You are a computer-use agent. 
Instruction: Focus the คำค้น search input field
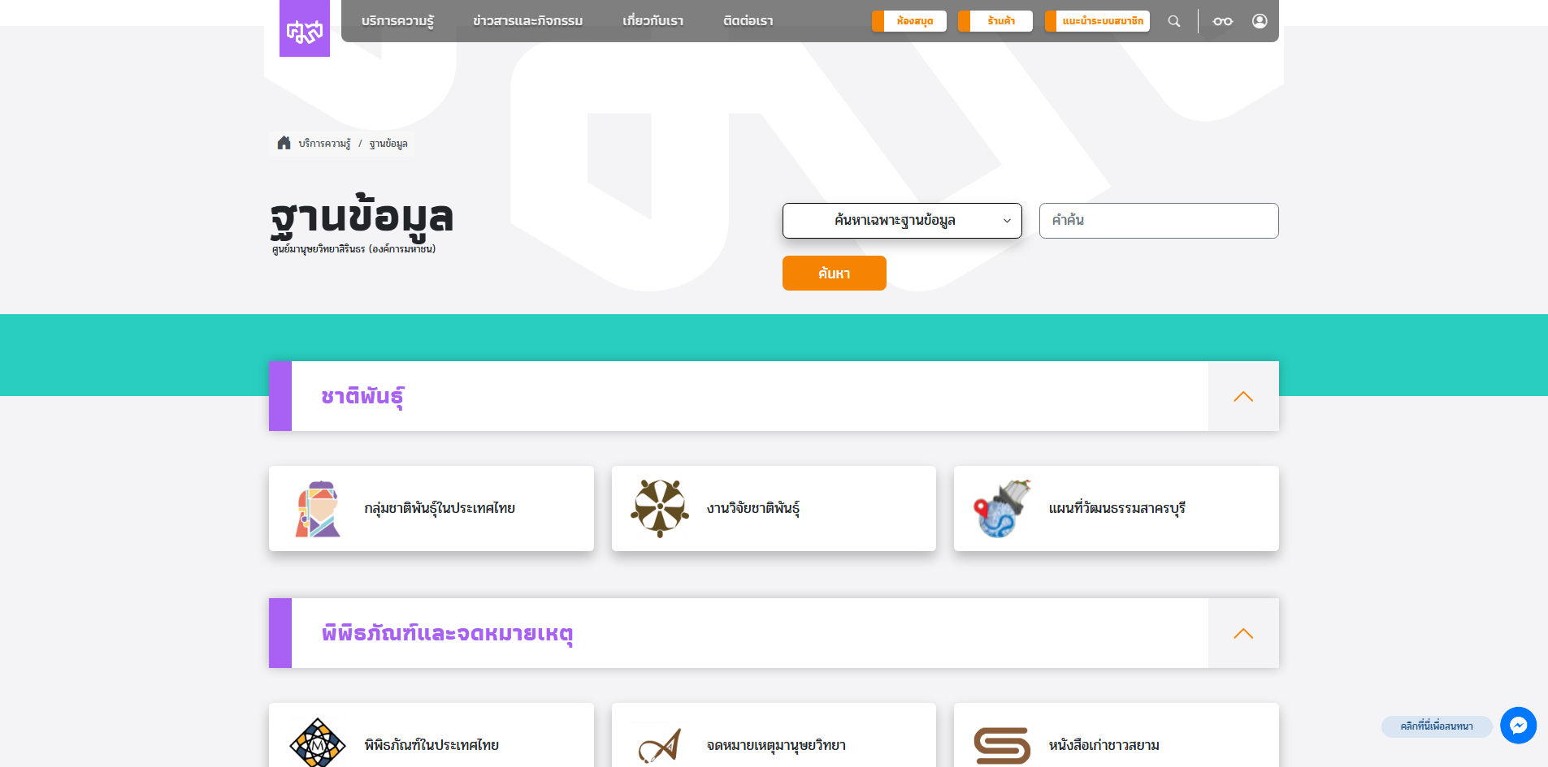click(x=1159, y=221)
